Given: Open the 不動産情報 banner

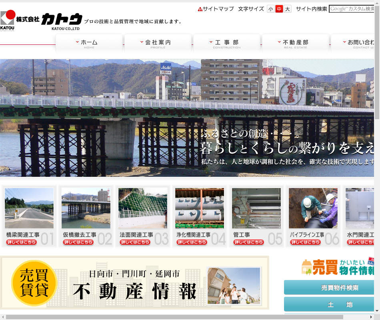Looking at the screenshot, I should pyautogui.click(x=134, y=282).
